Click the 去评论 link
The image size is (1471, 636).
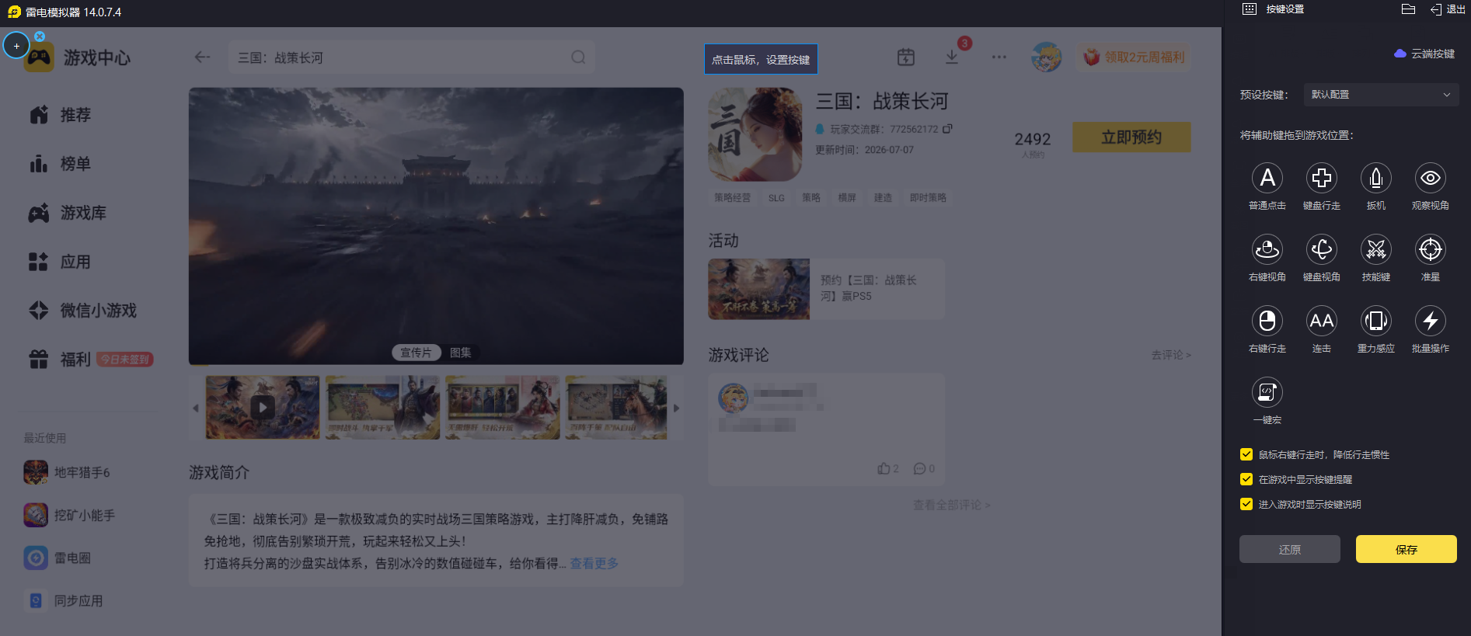click(x=1171, y=355)
